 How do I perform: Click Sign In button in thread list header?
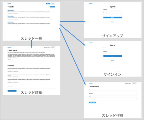tap(48, 4)
